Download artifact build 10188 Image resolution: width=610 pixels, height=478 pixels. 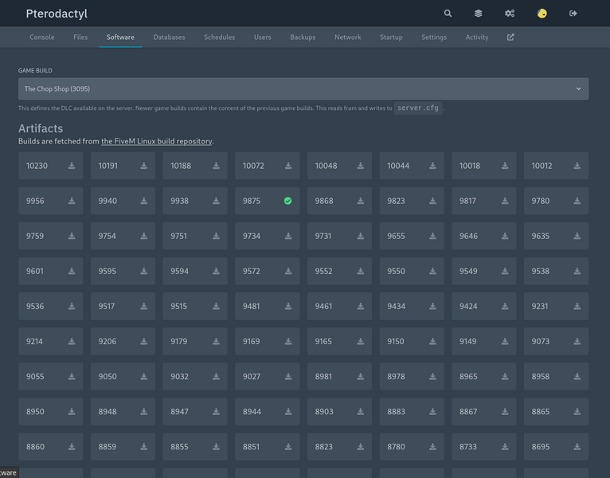pos(216,166)
